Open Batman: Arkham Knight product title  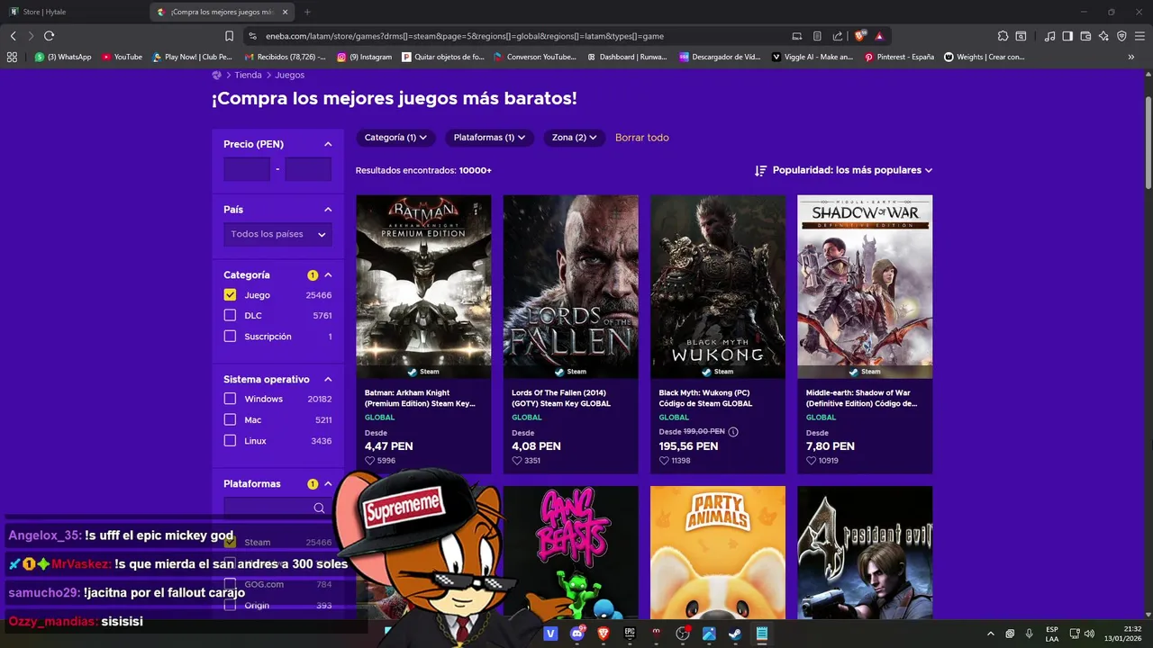420,398
